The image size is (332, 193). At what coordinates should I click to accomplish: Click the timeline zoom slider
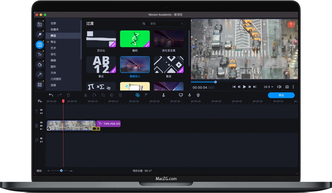pyautogui.click(x=61, y=171)
